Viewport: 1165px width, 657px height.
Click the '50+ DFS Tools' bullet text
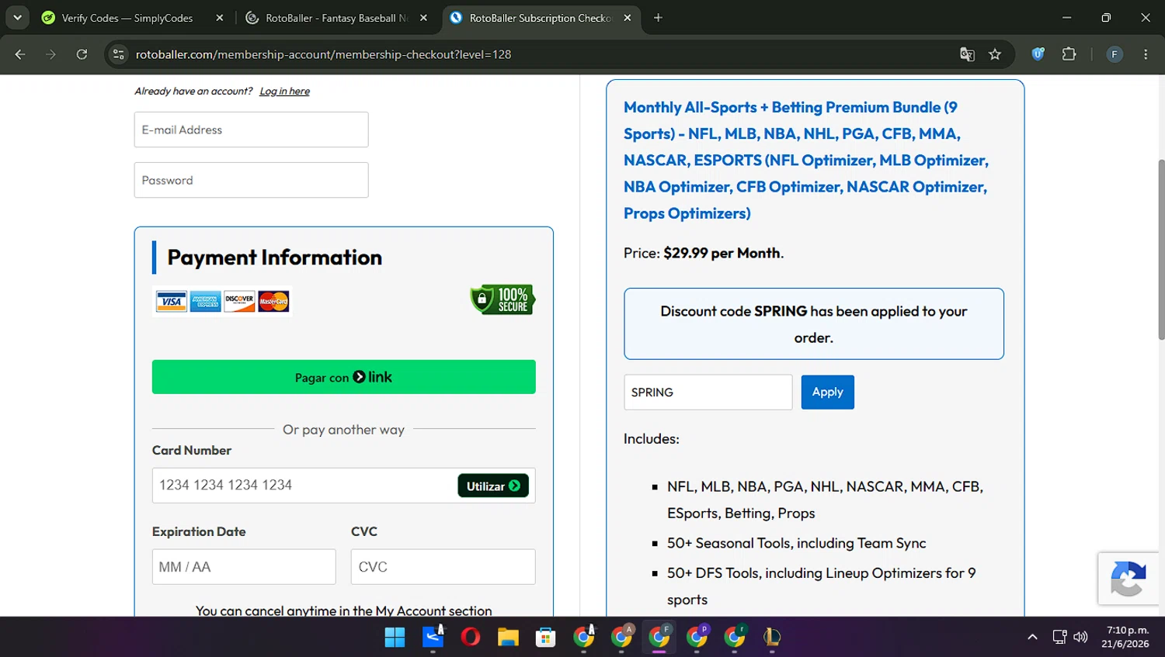point(822,586)
